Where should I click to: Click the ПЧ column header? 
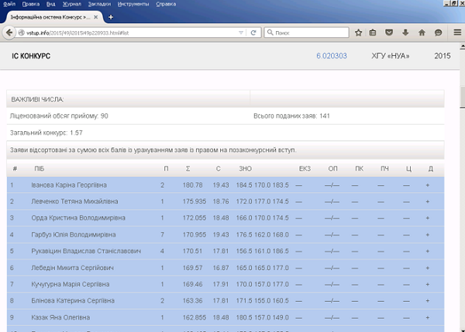pos(384,168)
